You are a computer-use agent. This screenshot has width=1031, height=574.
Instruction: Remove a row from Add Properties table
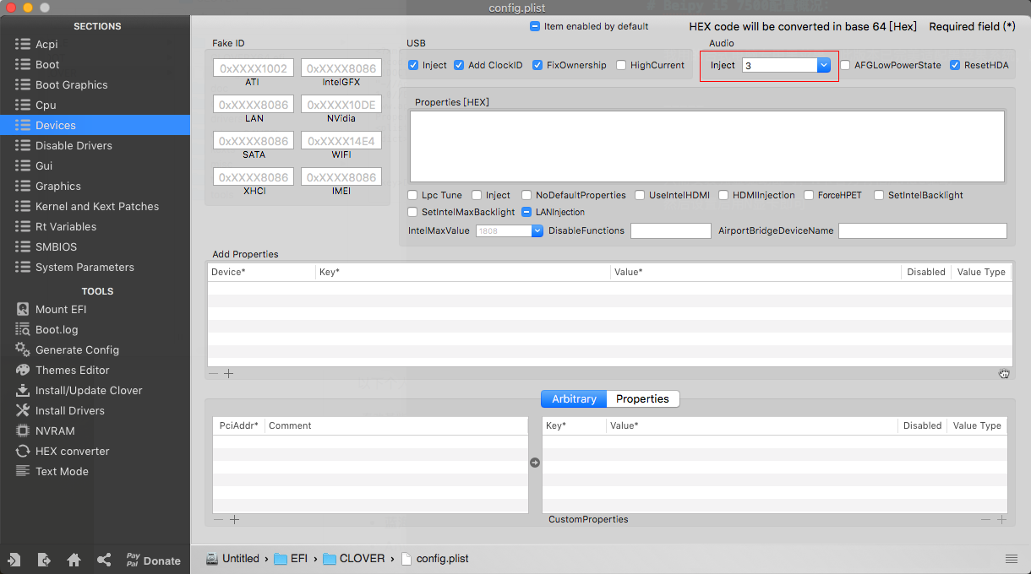pos(214,373)
